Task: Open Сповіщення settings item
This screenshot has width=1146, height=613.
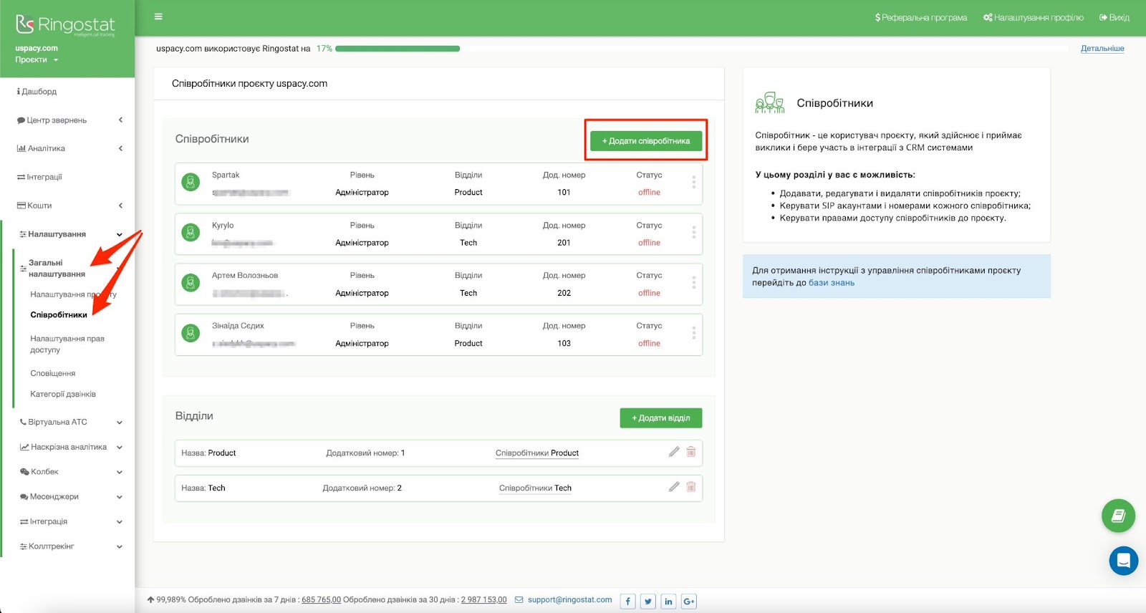Action: click(53, 374)
